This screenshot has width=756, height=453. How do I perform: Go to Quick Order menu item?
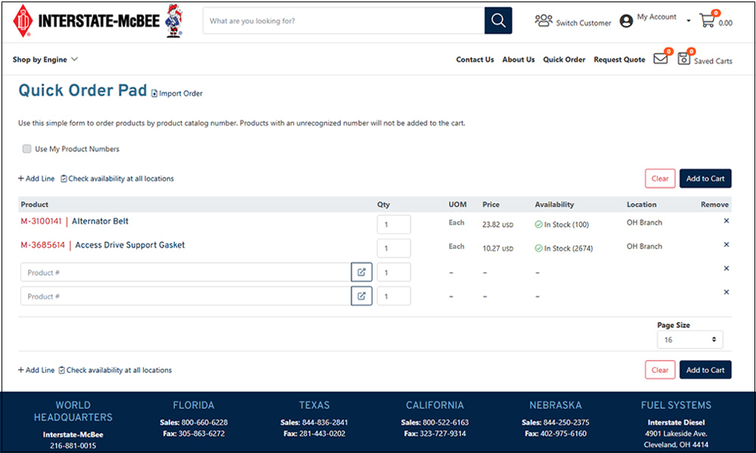tap(564, 60)
